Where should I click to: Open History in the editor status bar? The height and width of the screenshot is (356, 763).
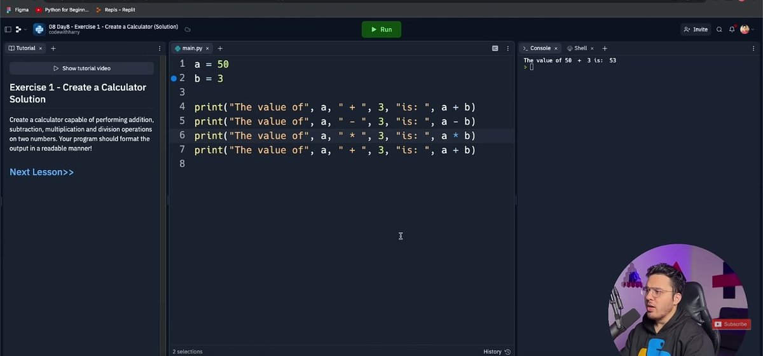[496, 352]
